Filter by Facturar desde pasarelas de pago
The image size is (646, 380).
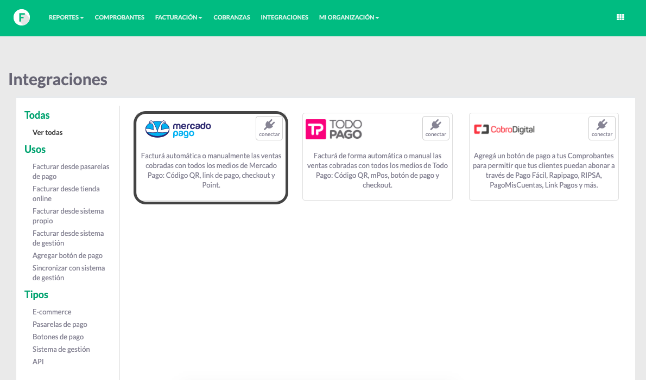pyautogui.click(x=71, y=171)
